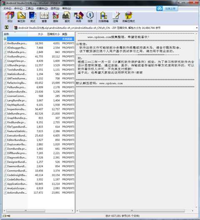Click the comment pane scroll-down arrow
This screenshot has width=200, height=220.
(x=196, y=207)
